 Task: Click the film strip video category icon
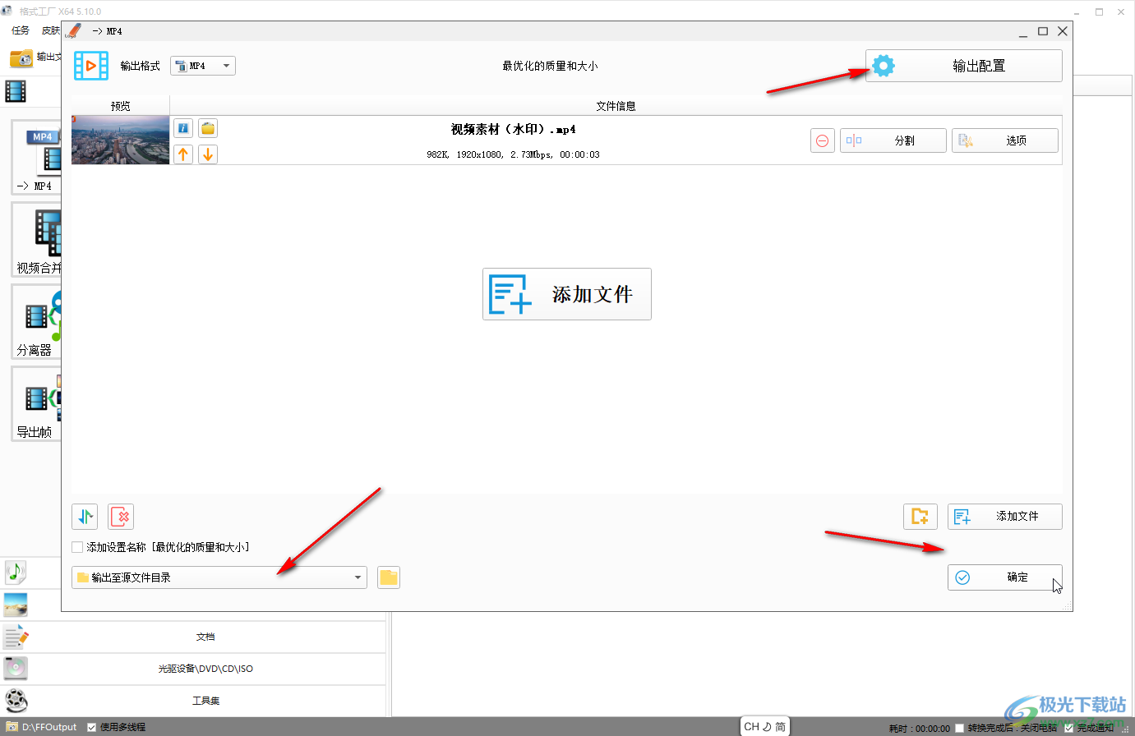pyautogui.click(x=16, y=90)
